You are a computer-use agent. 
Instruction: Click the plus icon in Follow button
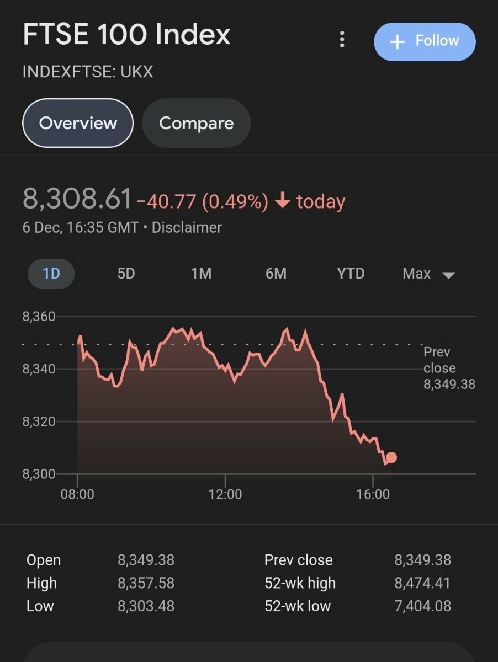(x=398, y=42)
